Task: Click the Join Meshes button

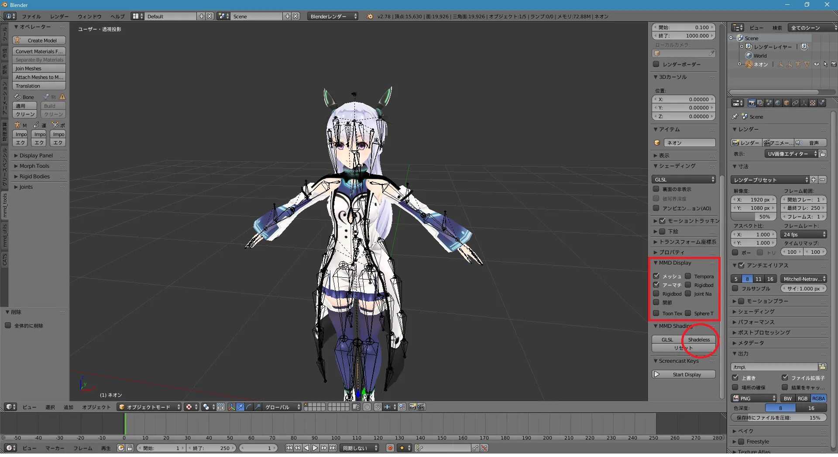Action: 39,69
